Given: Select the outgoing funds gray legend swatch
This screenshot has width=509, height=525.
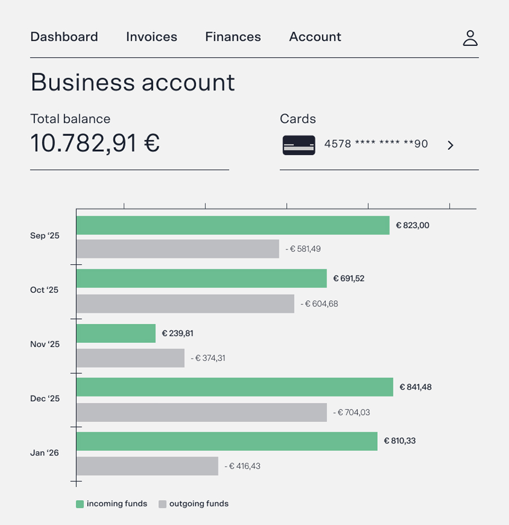Looking at the screenshot, I should click(162, 504).
